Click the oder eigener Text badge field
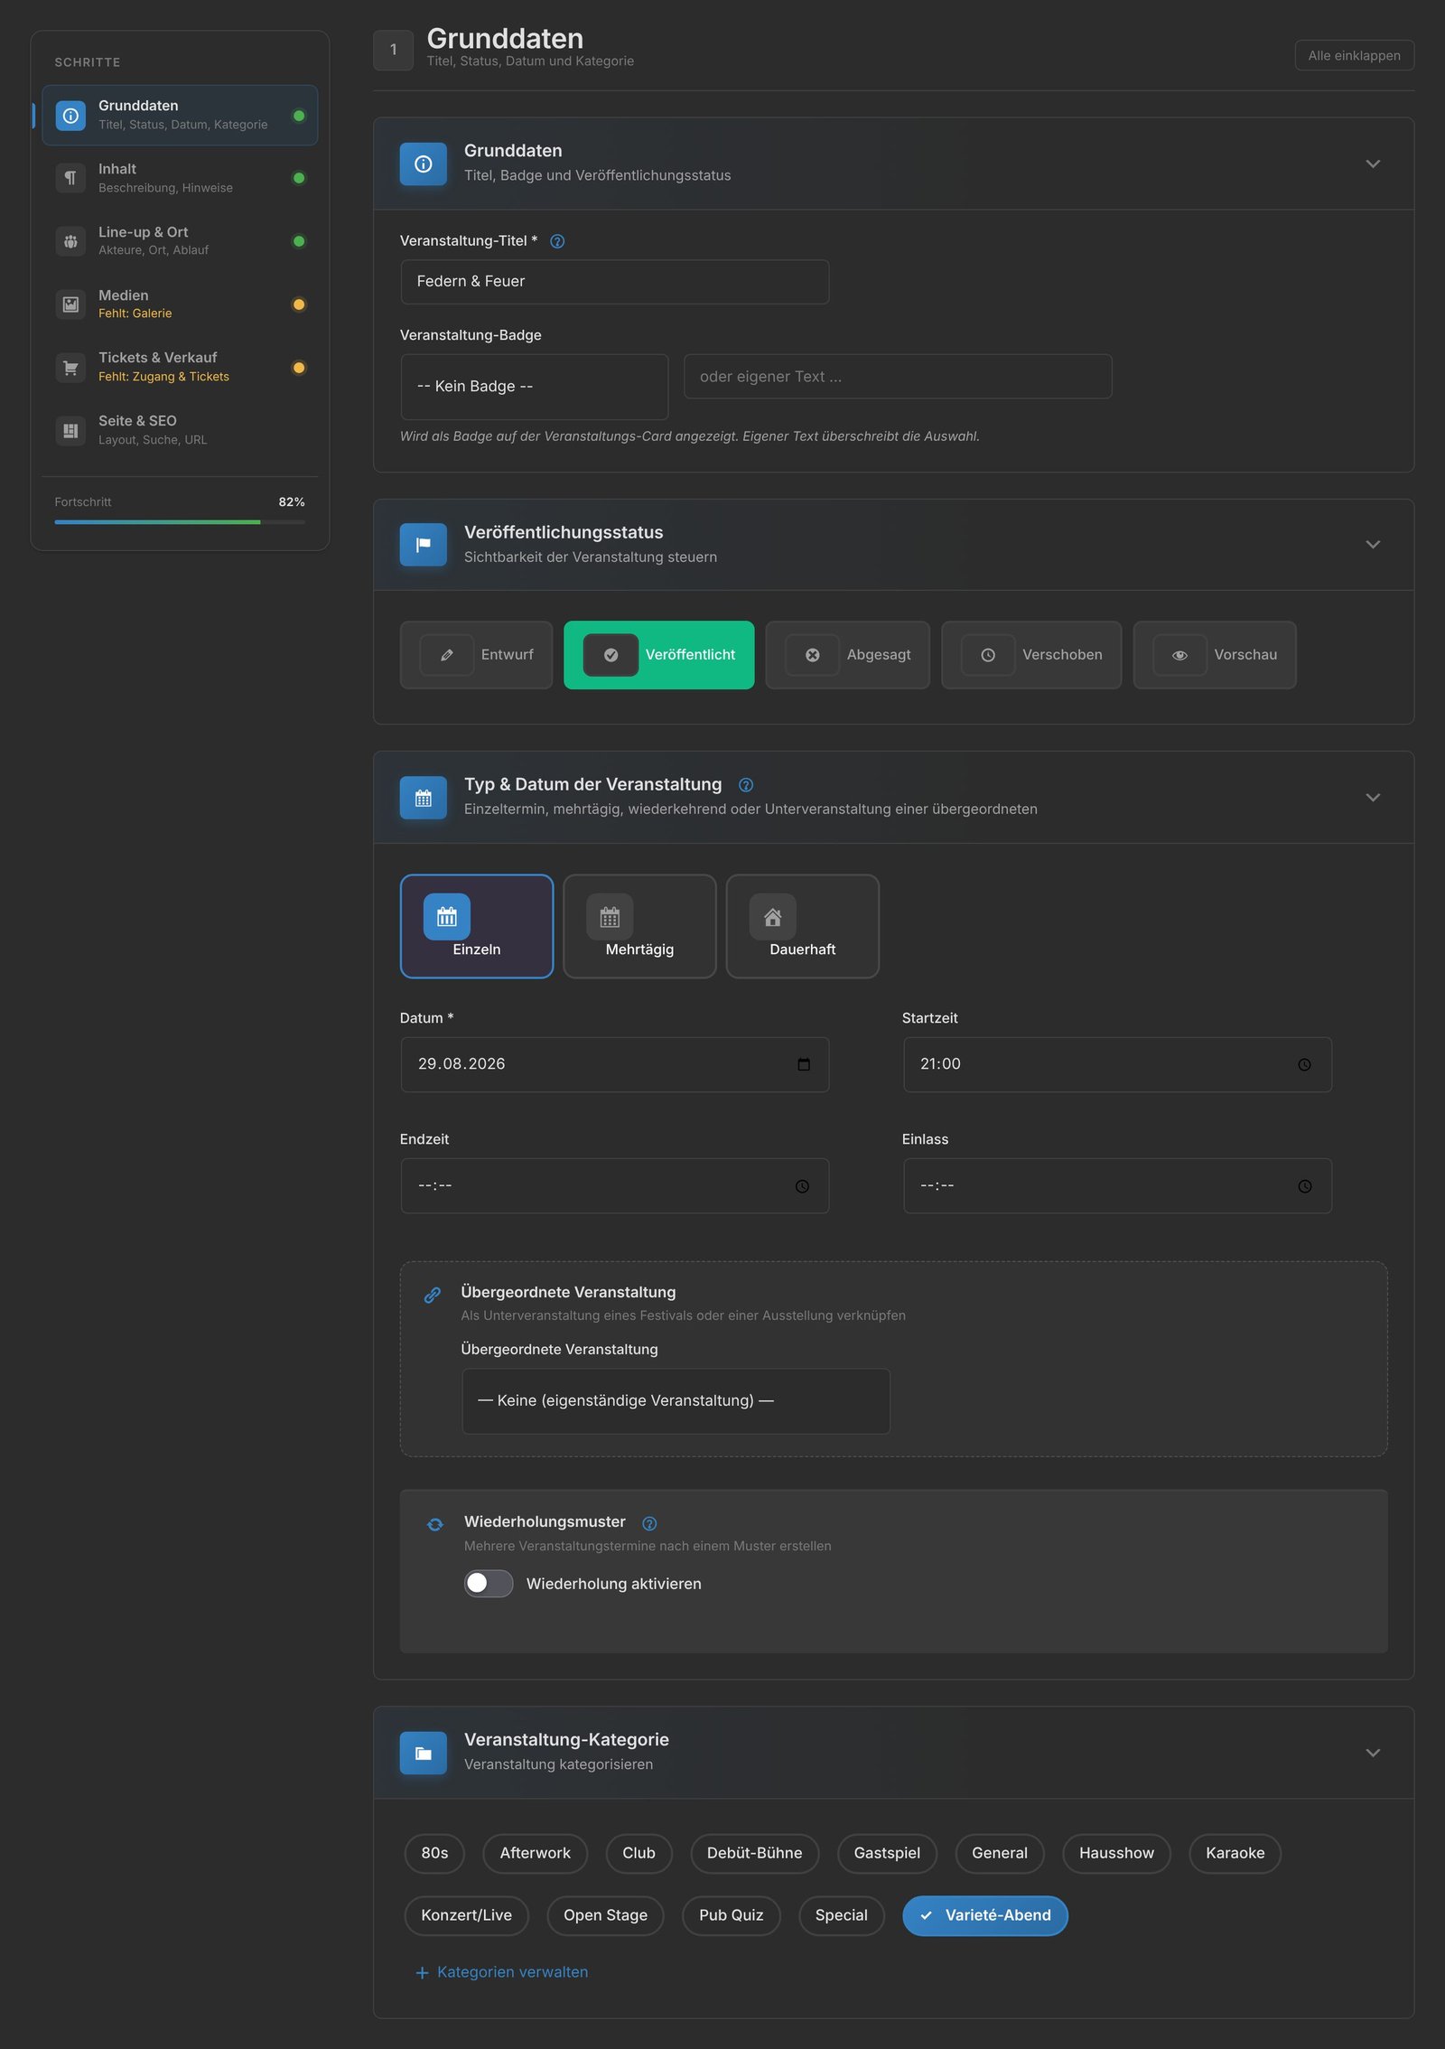Viewport: 1445px width, 2049px height. 898,377
